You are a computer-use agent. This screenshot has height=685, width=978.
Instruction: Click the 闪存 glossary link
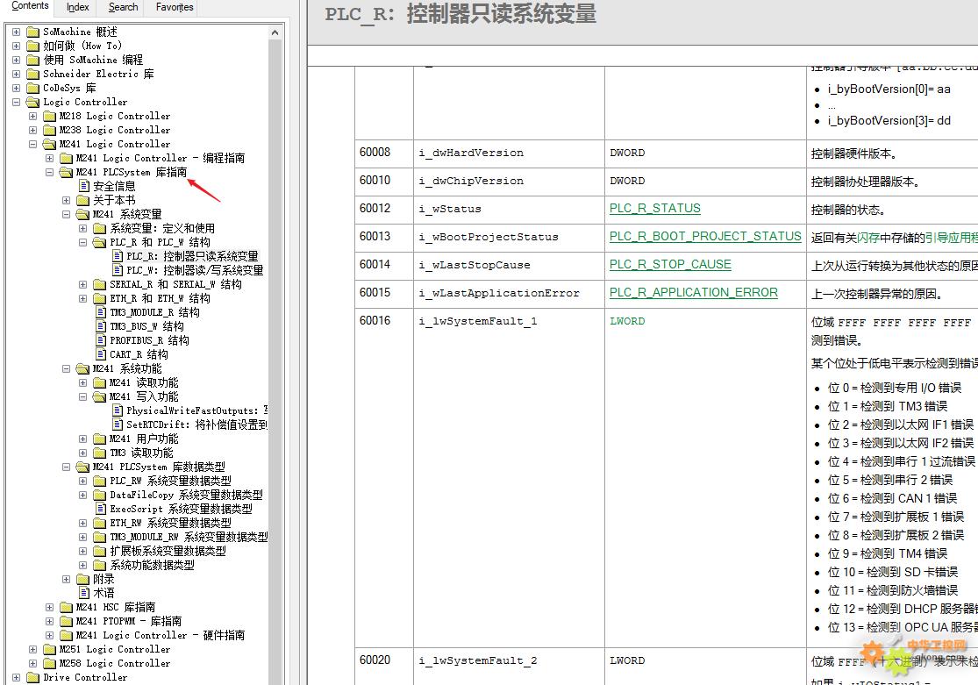click(869, 238)
